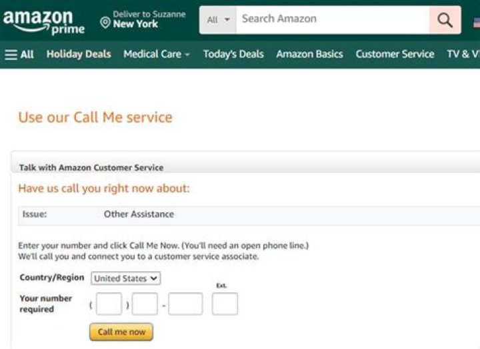Image resolution: width=480 pixels, height=349 pixels.
Task: Click the Amazon Prime logo
Action: [43, 21]
